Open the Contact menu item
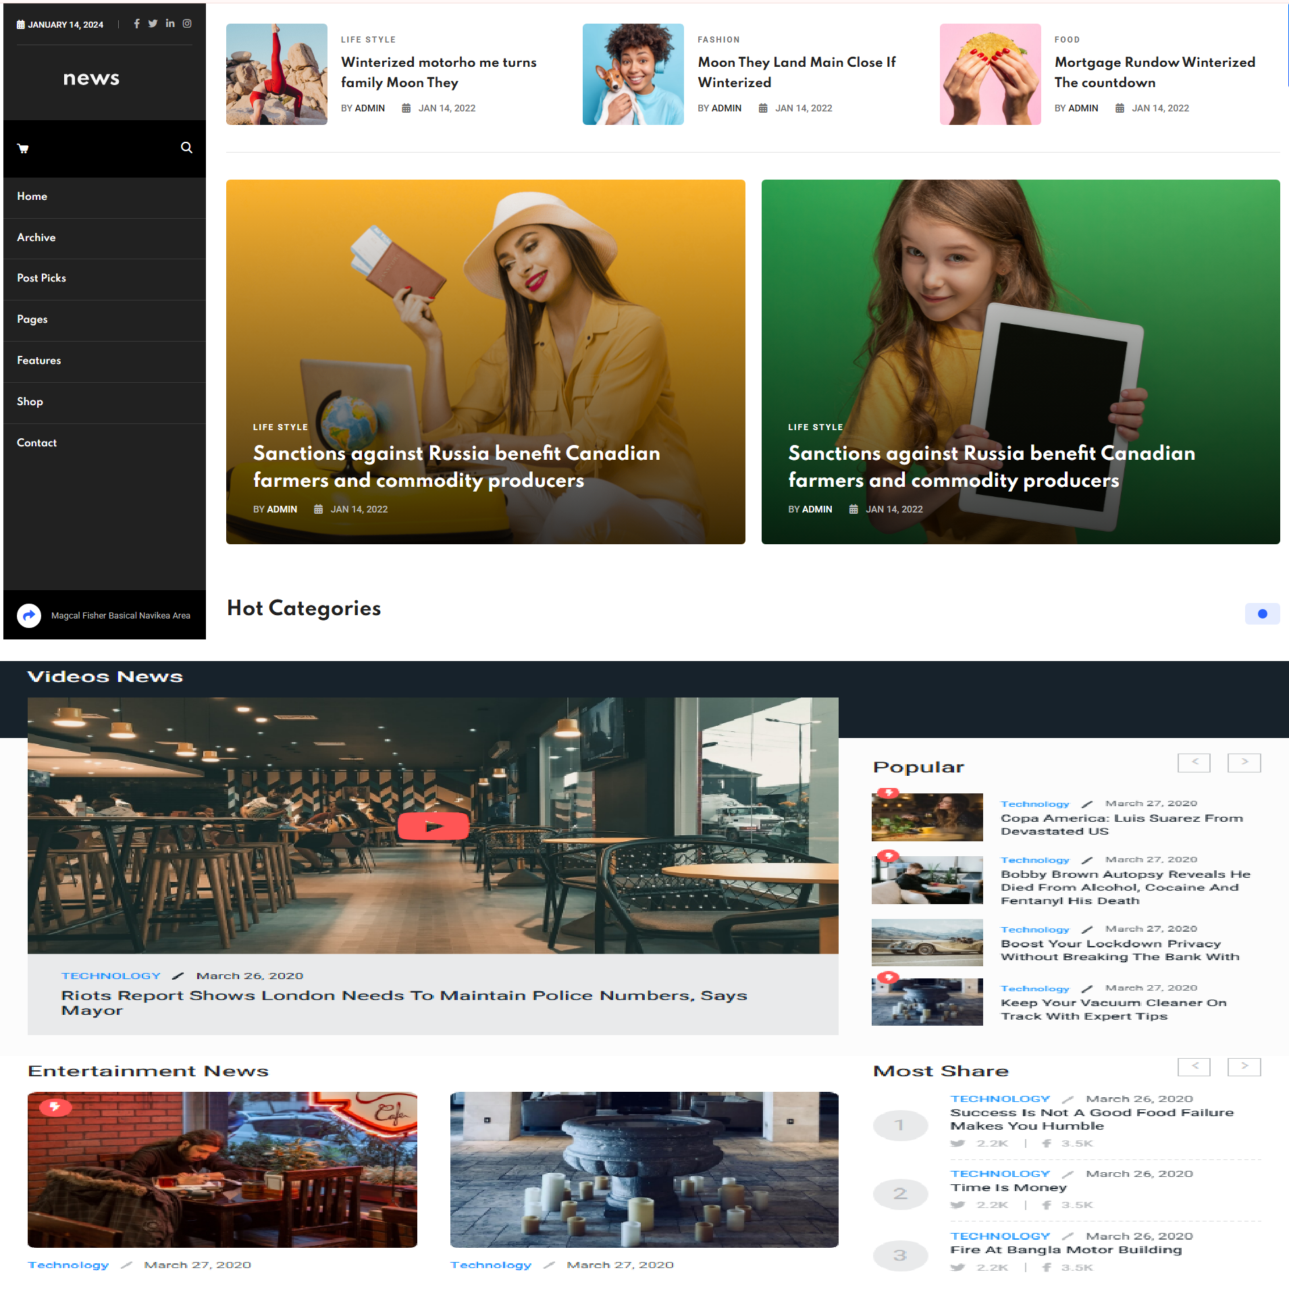 pos(36,443)
